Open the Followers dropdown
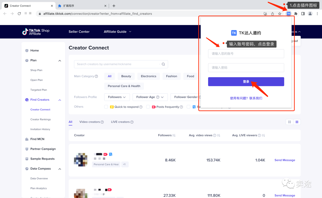The image size is (322, 198). point(117,97)
